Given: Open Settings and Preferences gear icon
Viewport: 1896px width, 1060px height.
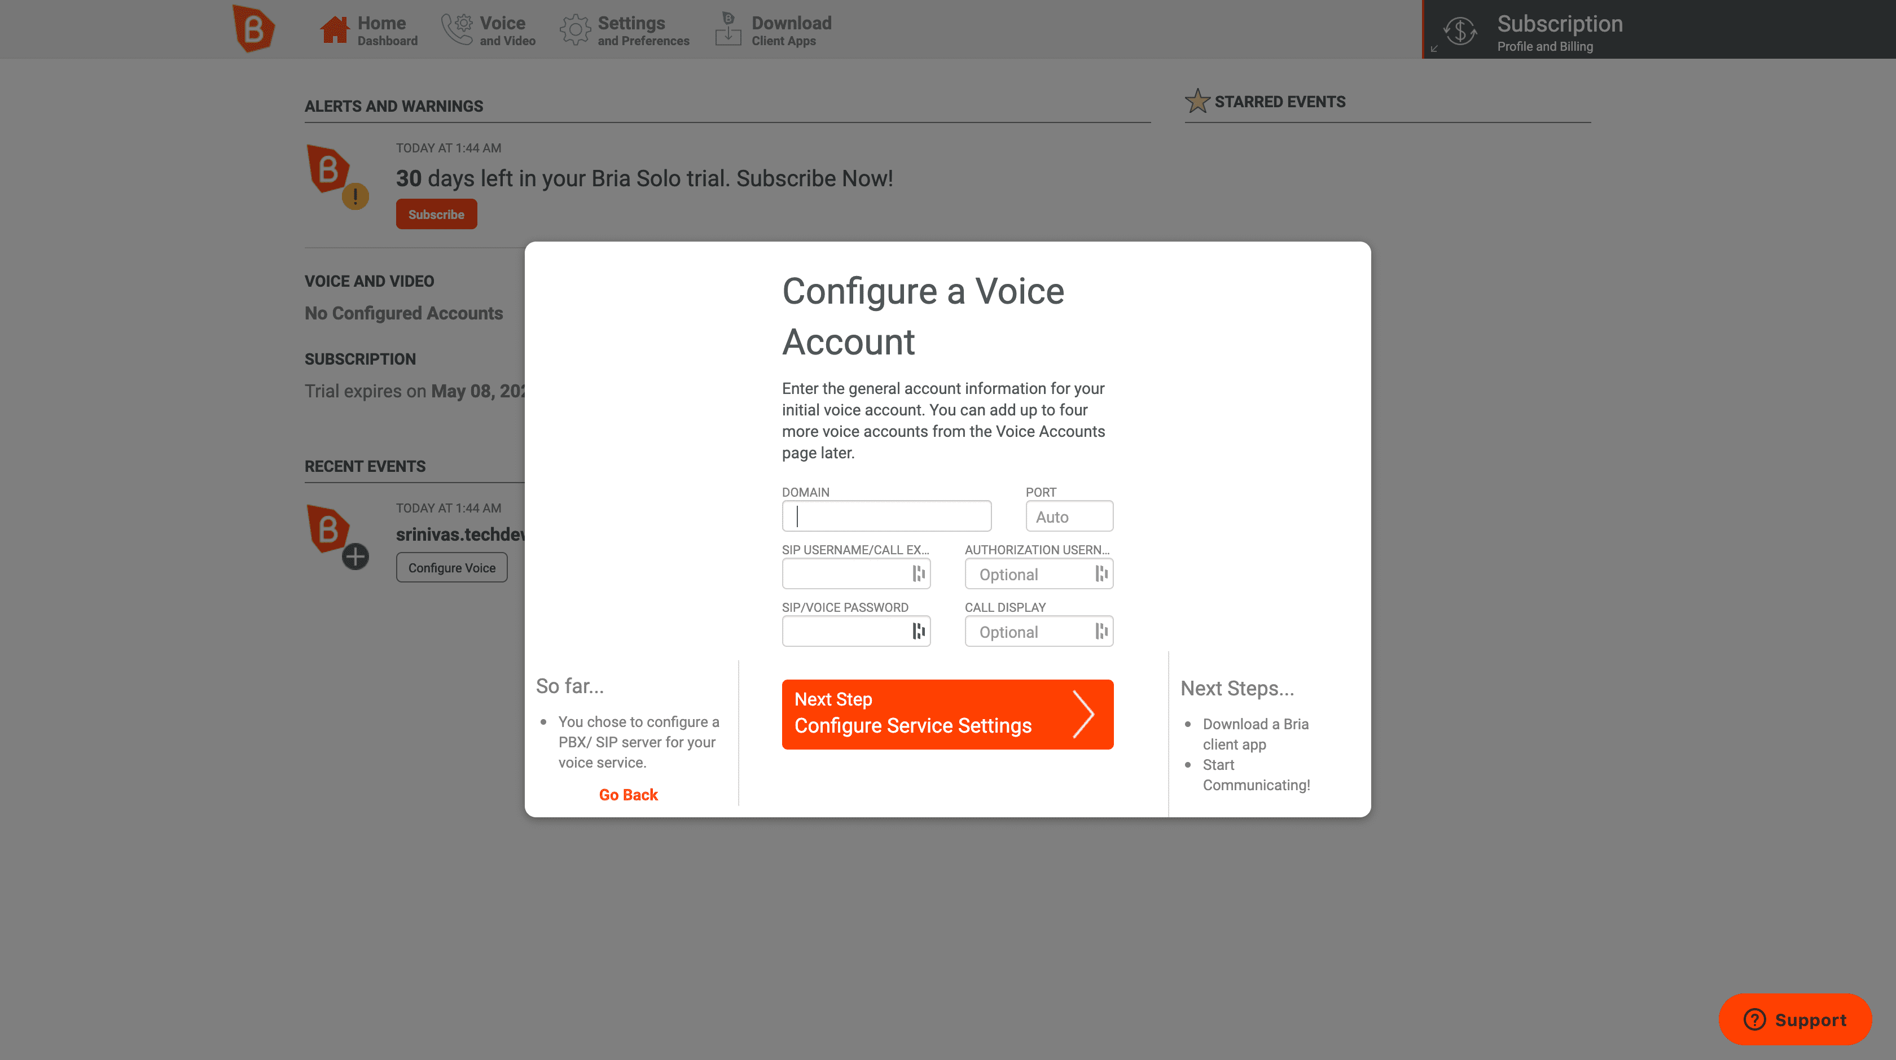Looking at the screenshot, I should tap(574, 29).
